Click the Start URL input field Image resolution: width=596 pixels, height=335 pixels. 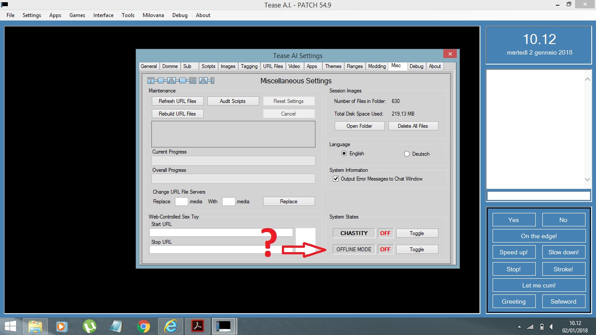(221, 232)
